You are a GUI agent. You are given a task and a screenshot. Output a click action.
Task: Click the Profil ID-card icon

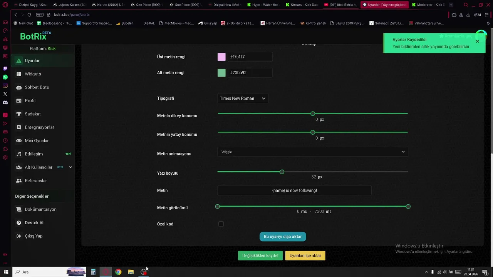(x=19, y=101)
